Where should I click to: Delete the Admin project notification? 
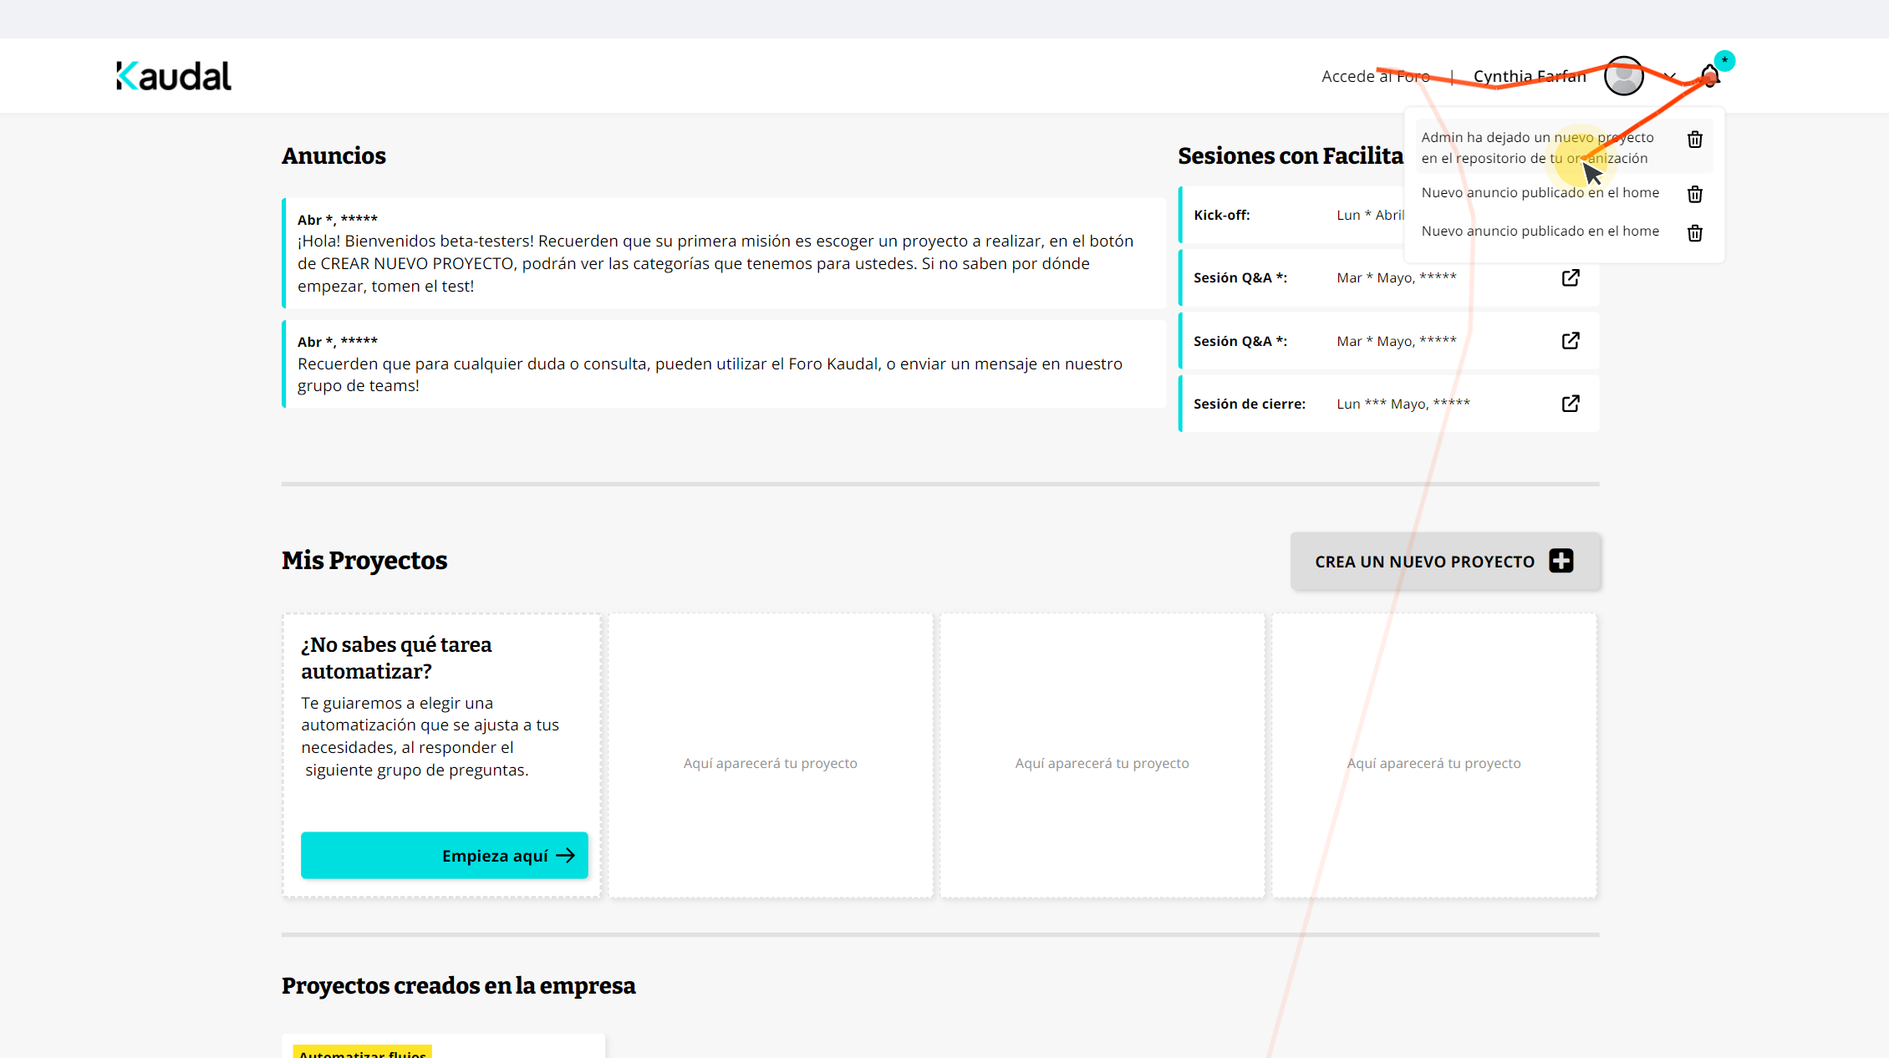pyautogui.click(x=1694, y=140)
